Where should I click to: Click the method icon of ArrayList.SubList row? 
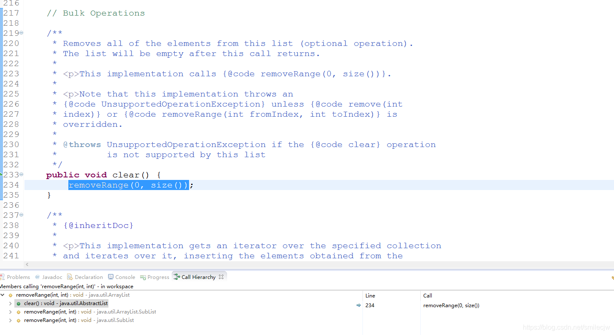[19, 312]
